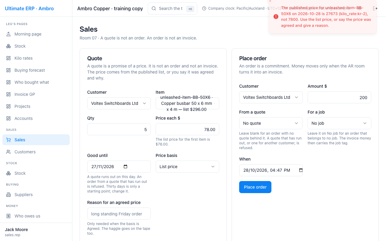Viewport: 386px width, 241px height.
Task: Click the Reason for an agreed price field
Action: tap(119, 214)
